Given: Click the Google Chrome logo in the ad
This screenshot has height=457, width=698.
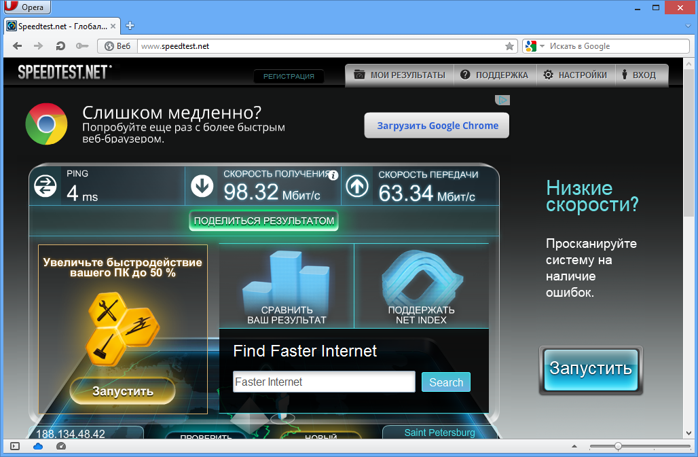Looking at the screenshot, I should (46, 124).
